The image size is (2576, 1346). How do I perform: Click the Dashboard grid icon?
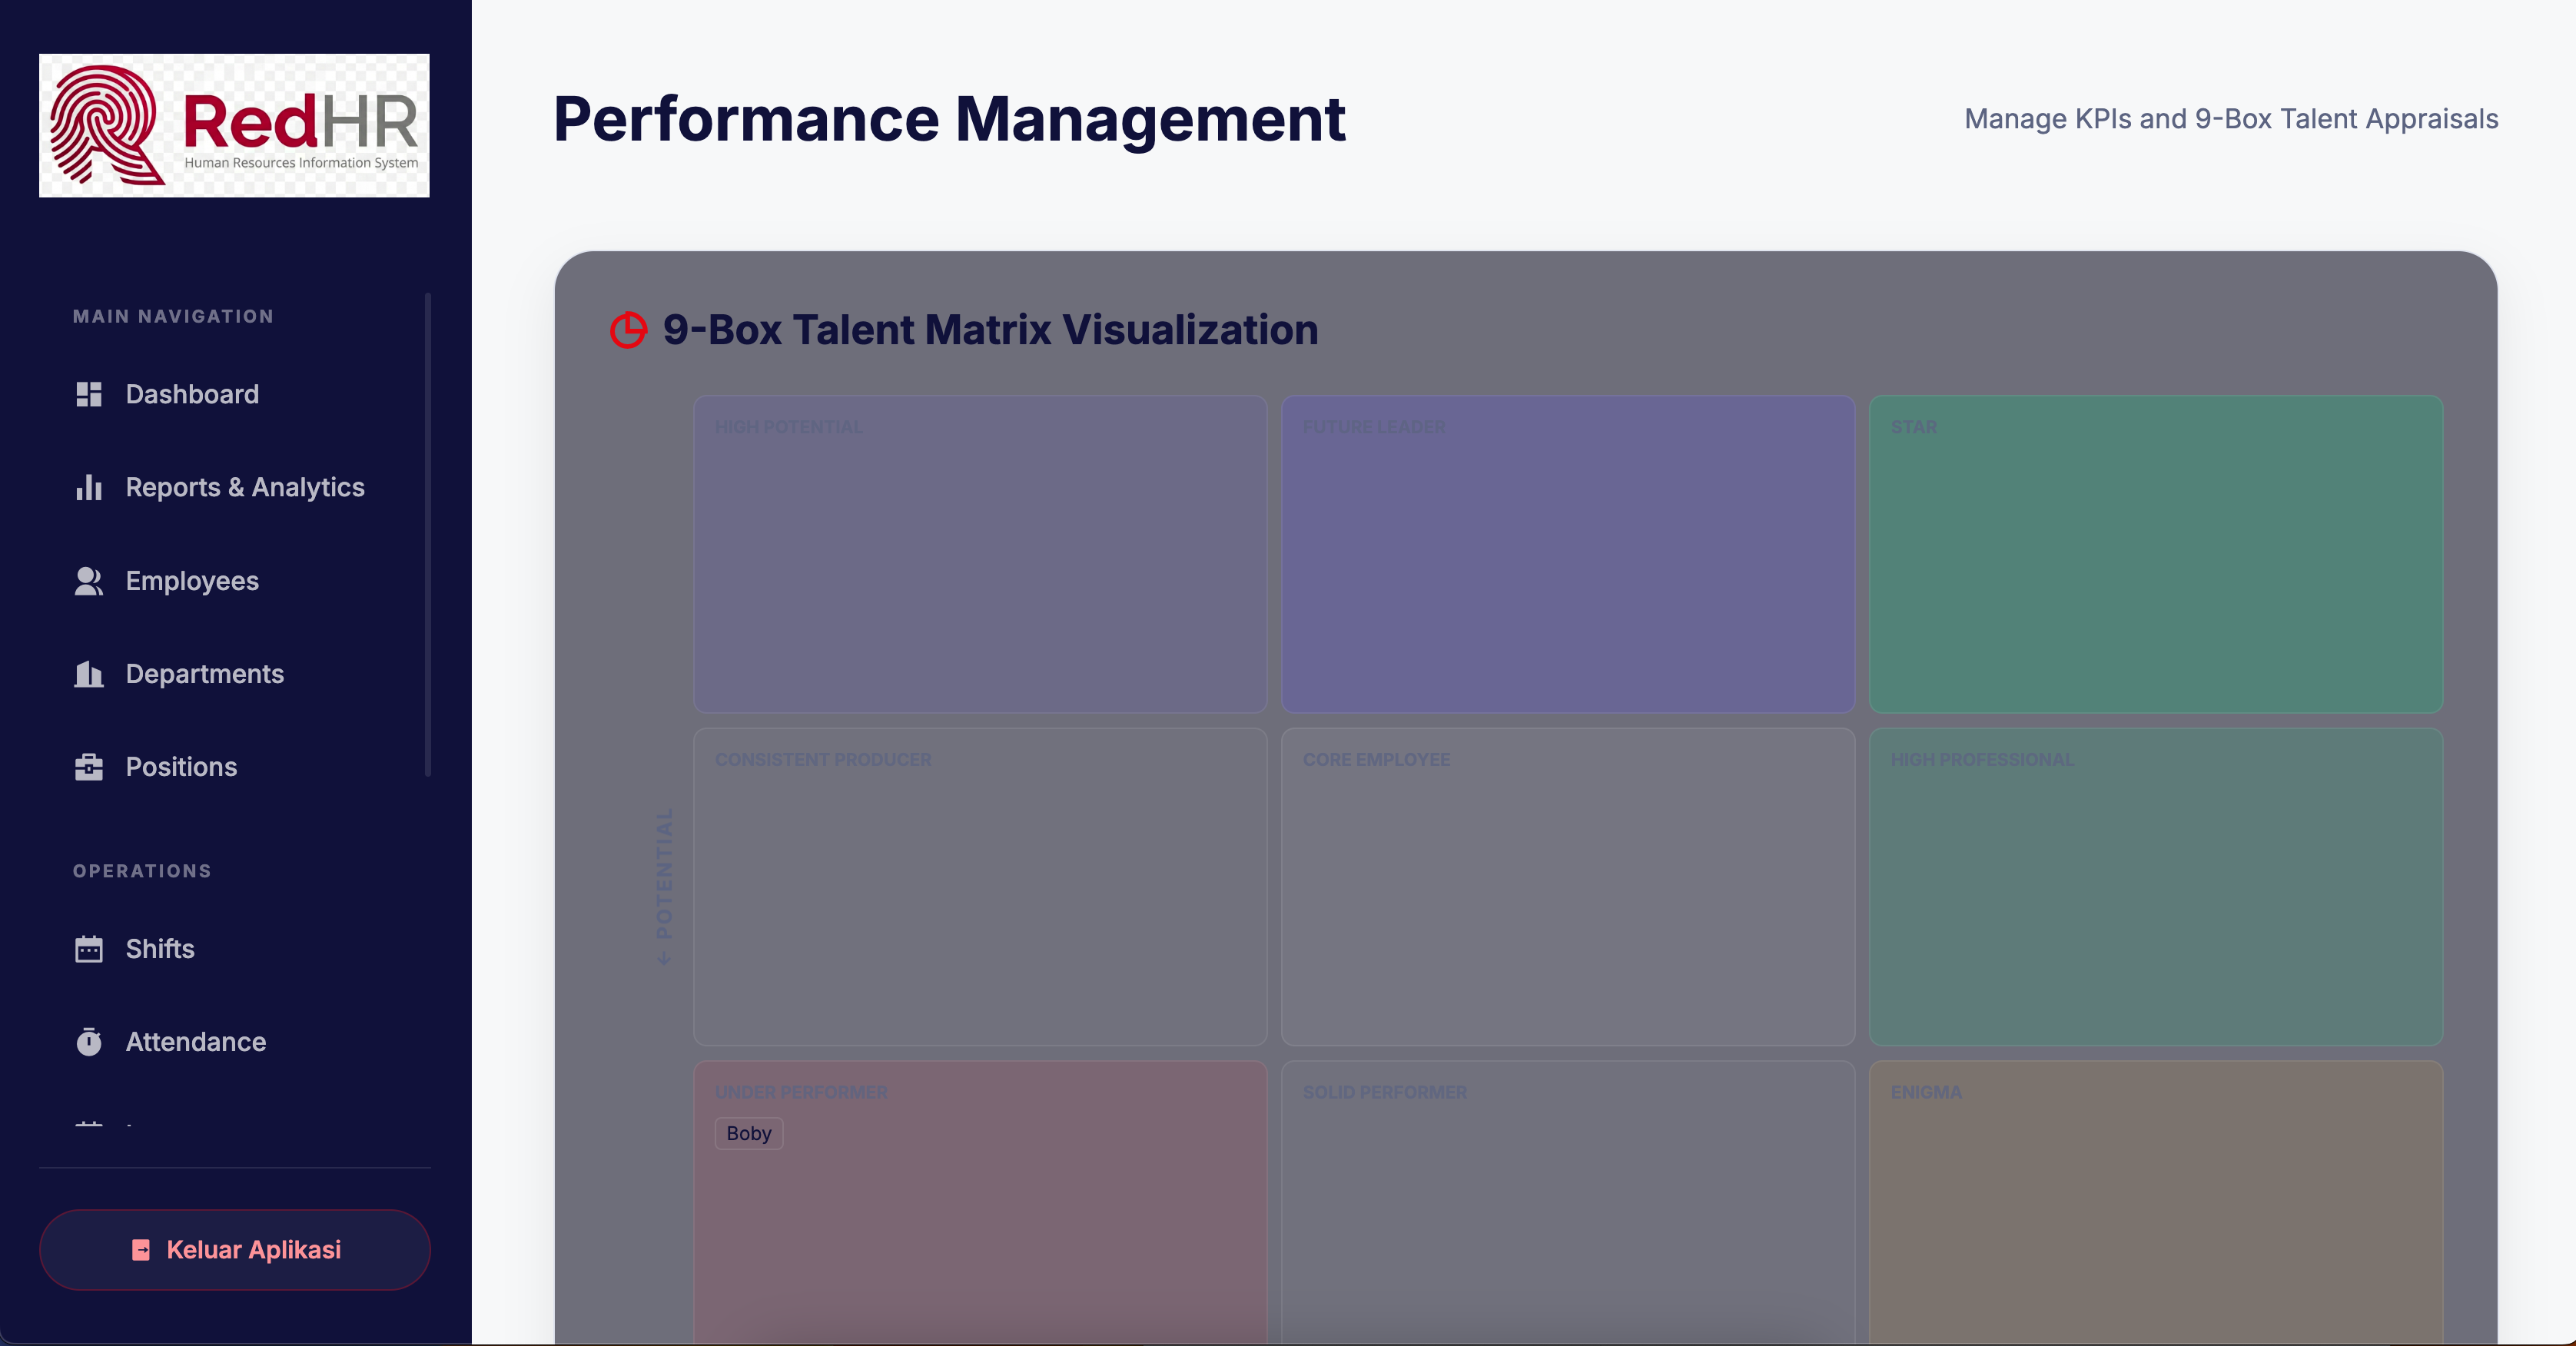click(89, 394)
